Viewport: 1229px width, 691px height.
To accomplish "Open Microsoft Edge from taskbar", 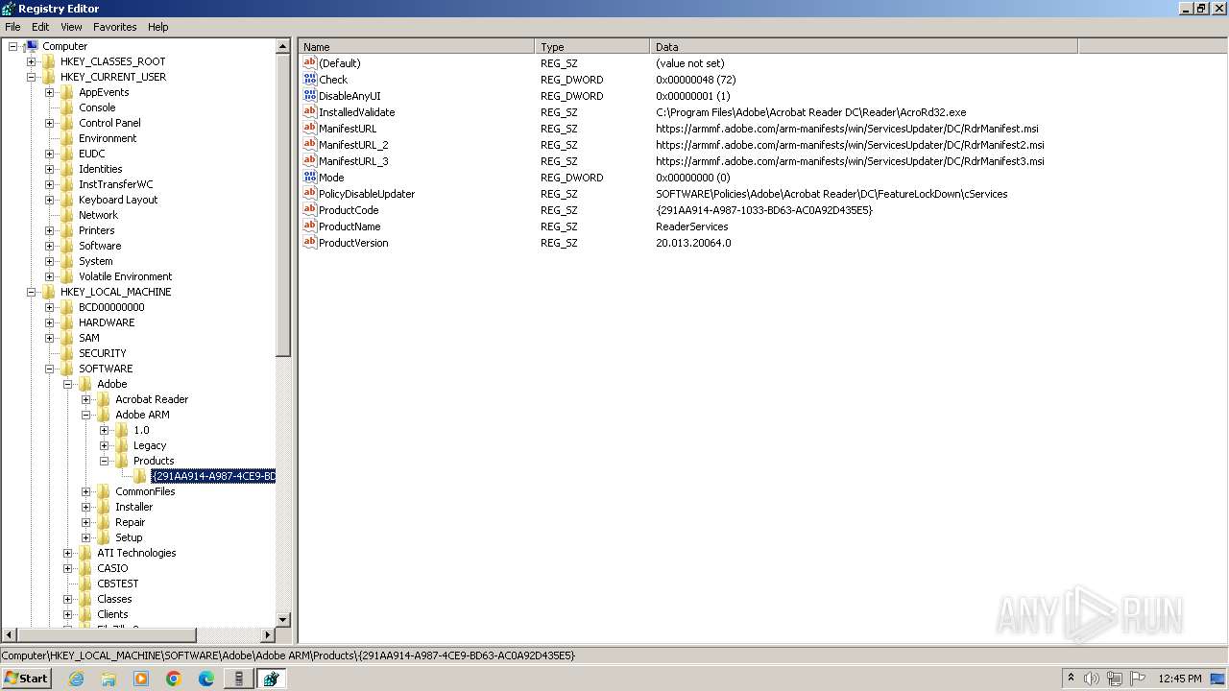I will tap(206, 679).
